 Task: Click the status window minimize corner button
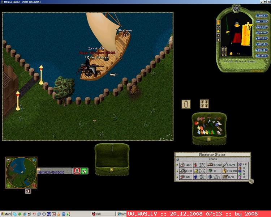point(251,181)
